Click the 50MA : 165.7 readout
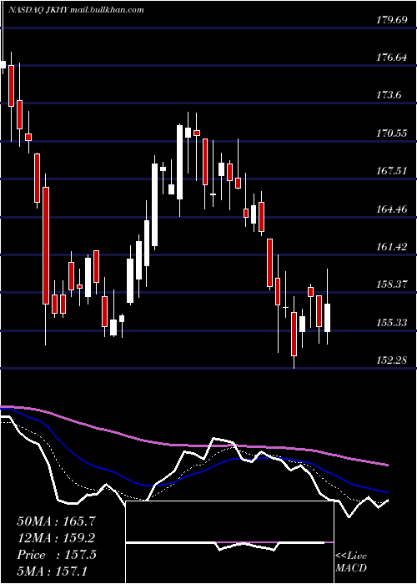The width and height of the screenshot is (417, 584). pyautogui.click(x=56, y=521)
